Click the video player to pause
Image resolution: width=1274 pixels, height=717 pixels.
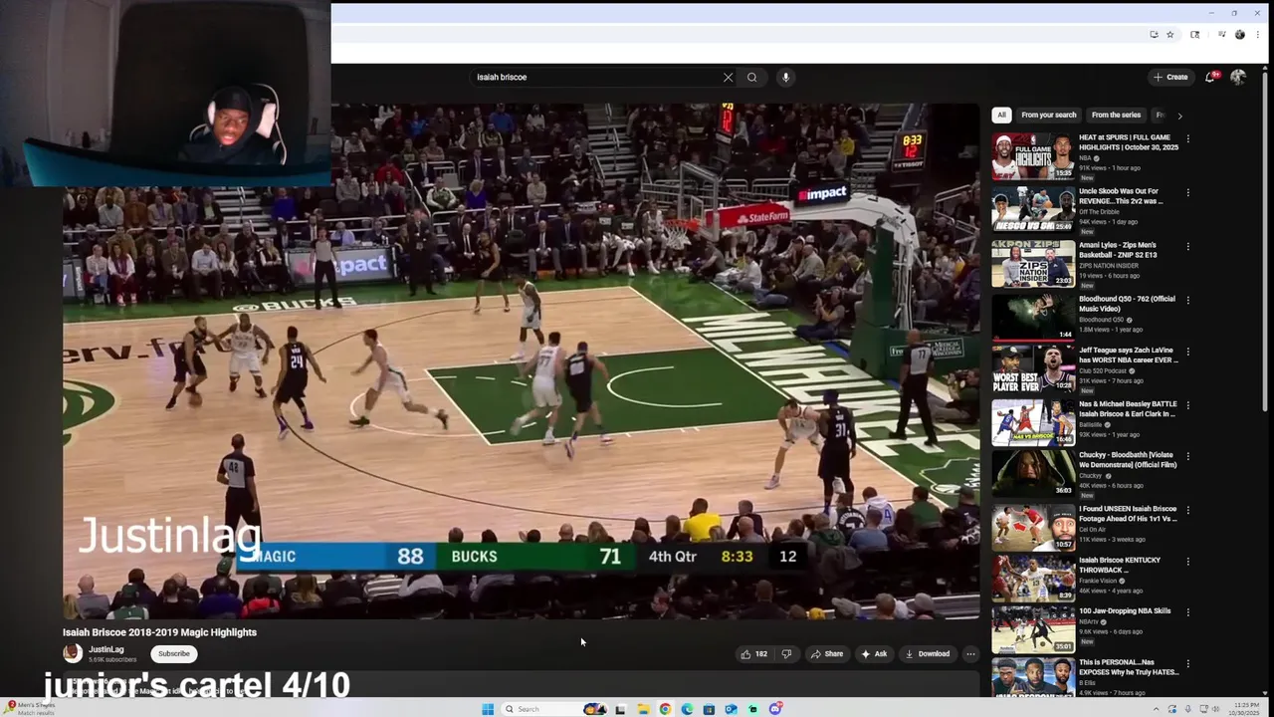(x=521, y=360)
